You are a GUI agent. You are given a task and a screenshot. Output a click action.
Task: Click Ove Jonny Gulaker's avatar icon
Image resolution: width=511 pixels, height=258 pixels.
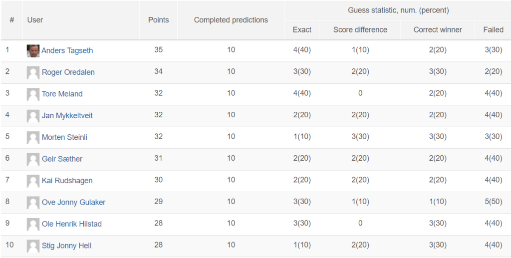(33, 203)
